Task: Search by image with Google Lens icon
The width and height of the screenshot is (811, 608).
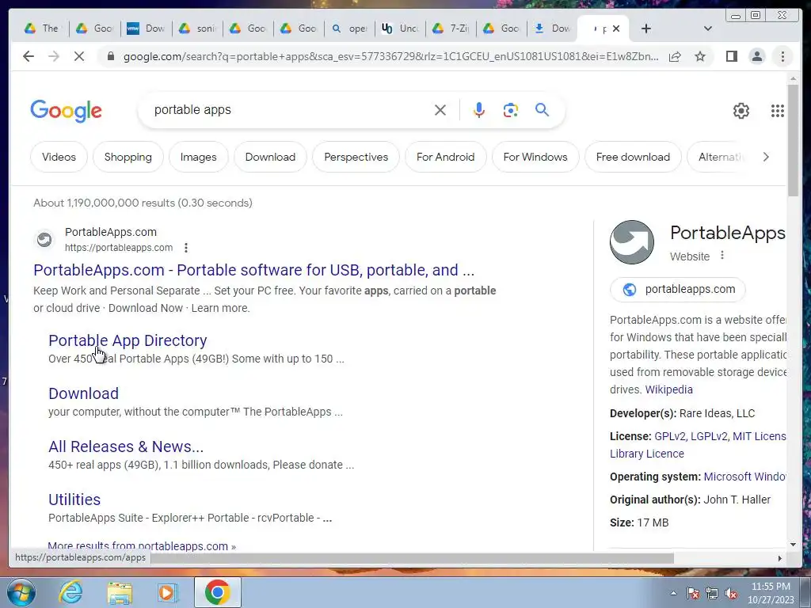Action: coord(511,110)
